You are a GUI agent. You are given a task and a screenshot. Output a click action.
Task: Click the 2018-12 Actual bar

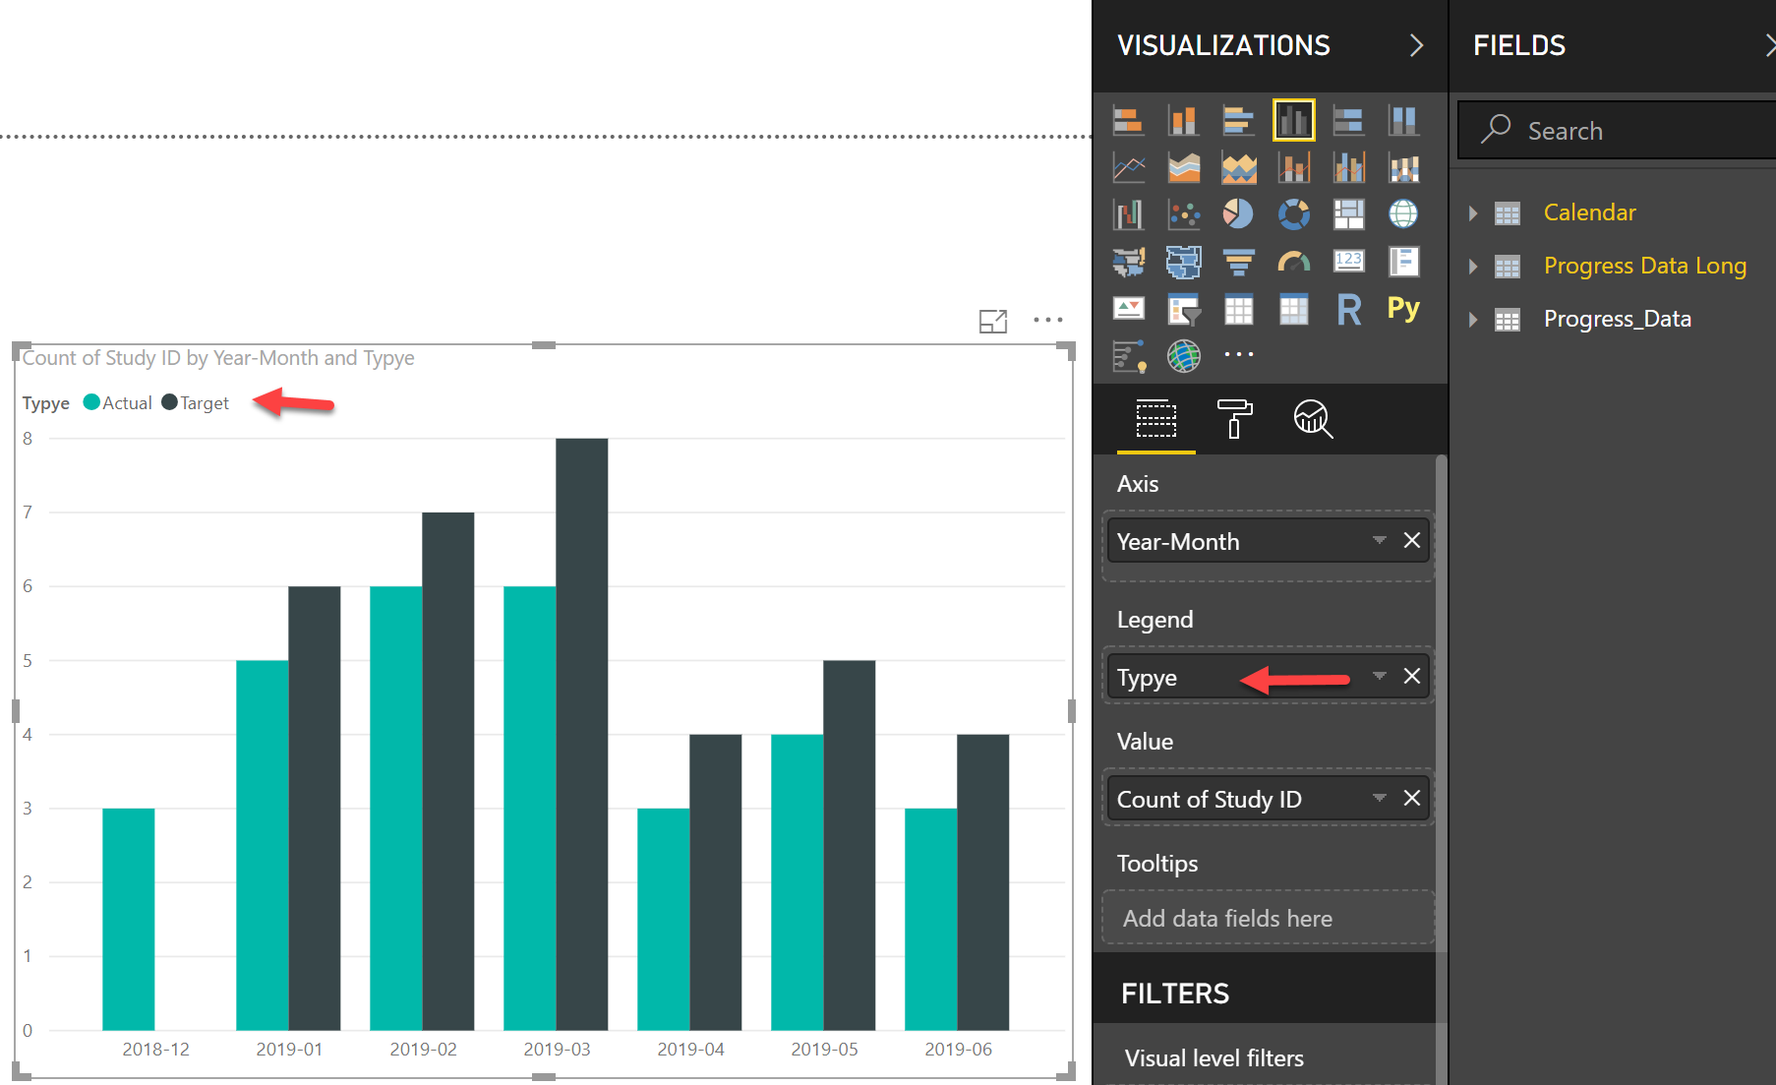[x=128, y=919]
